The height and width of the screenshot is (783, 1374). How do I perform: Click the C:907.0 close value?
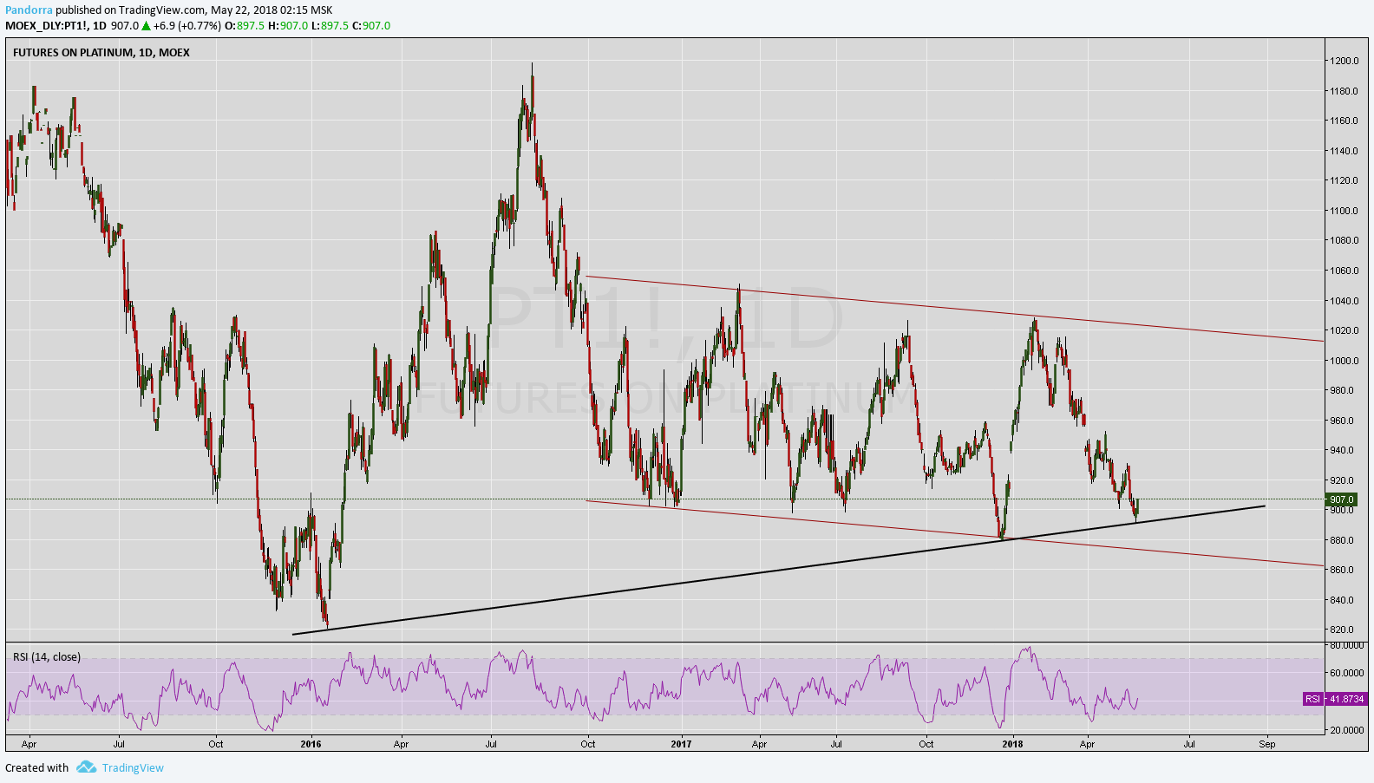371,26
